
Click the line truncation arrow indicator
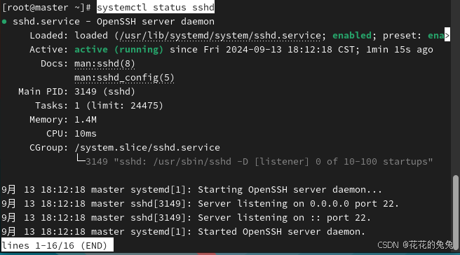click(447, 34)
